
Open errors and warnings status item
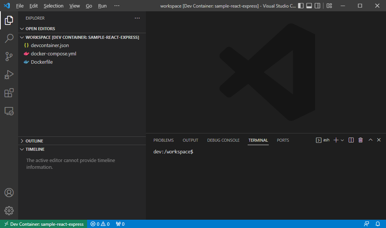[100, 224]
